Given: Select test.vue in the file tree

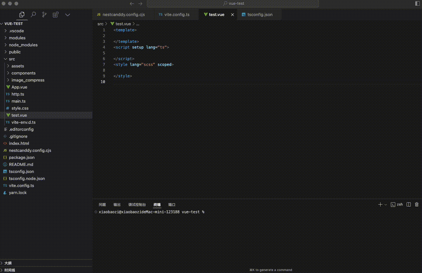Looking at the screenshot, I should click(x=46, y=115).
